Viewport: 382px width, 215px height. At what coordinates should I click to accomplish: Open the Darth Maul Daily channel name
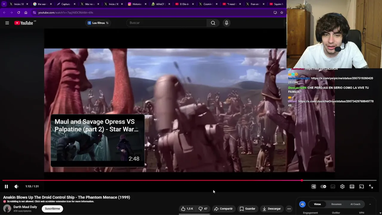[x=25, y=207]
